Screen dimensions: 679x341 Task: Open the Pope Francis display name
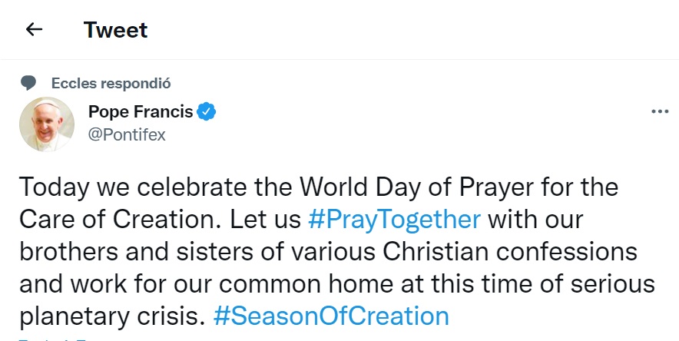(x=141, y=111)
